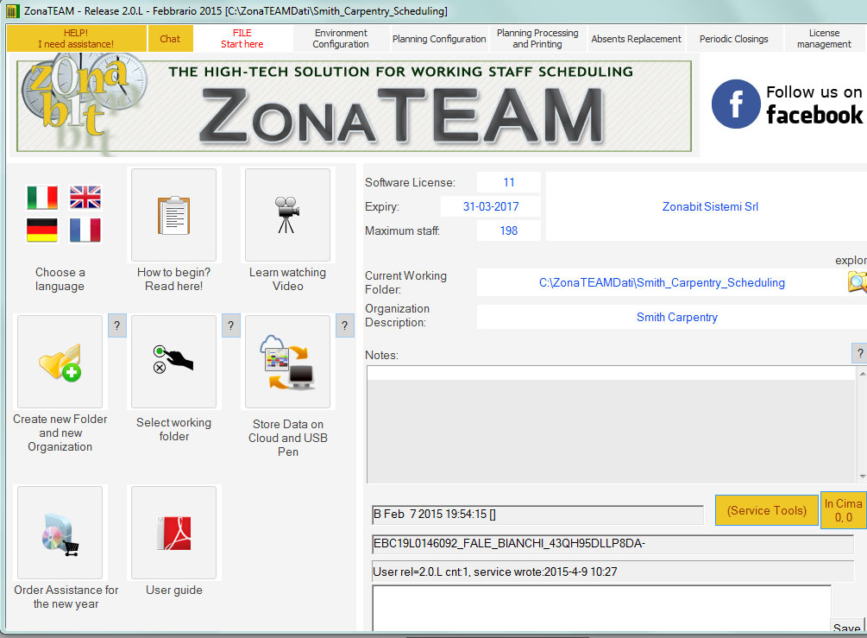Screen dimensions: 867x638
Task: Click the Choose a language label
Action: point(60,279)
